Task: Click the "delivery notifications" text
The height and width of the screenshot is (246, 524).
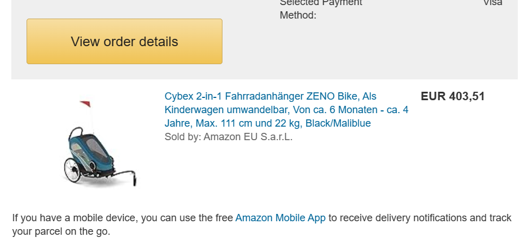Action: pos(418,218)
